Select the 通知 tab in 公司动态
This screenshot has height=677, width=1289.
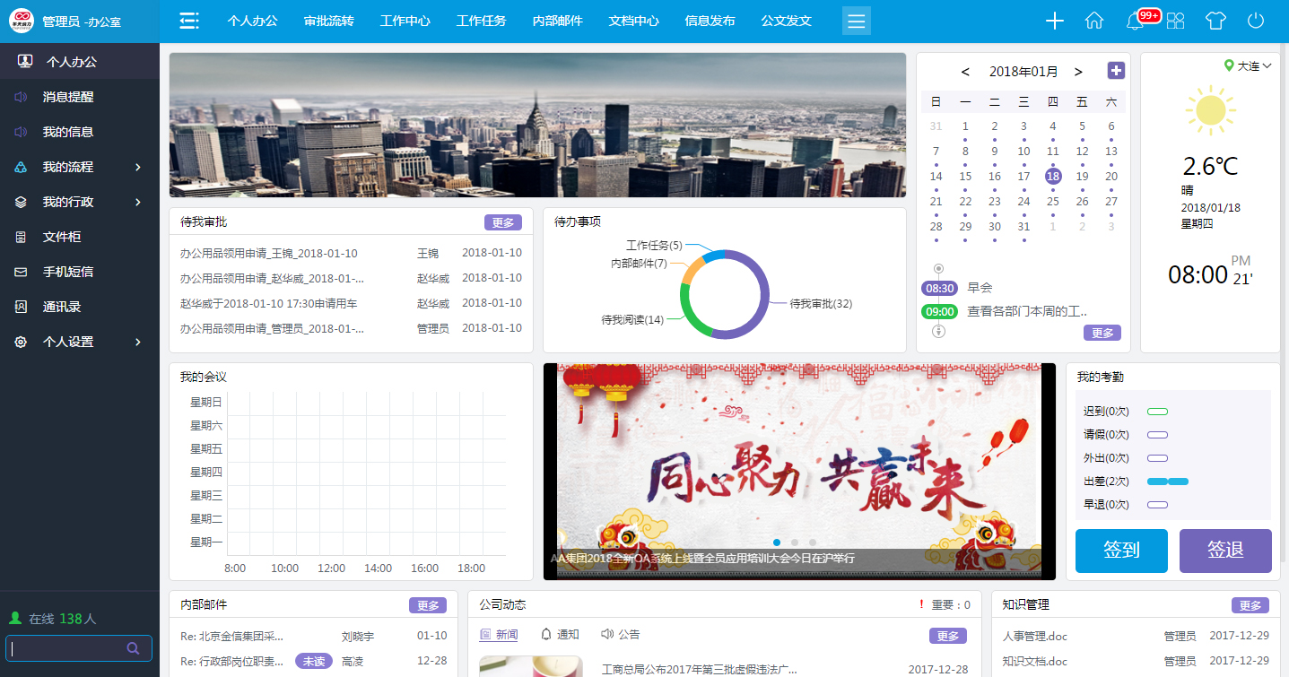click(562, 635)
